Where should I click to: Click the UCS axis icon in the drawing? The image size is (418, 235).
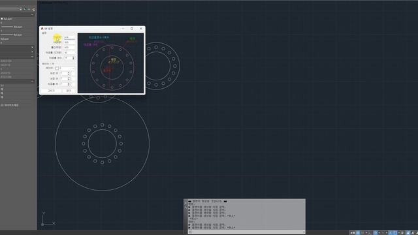[x=48, y=219]
